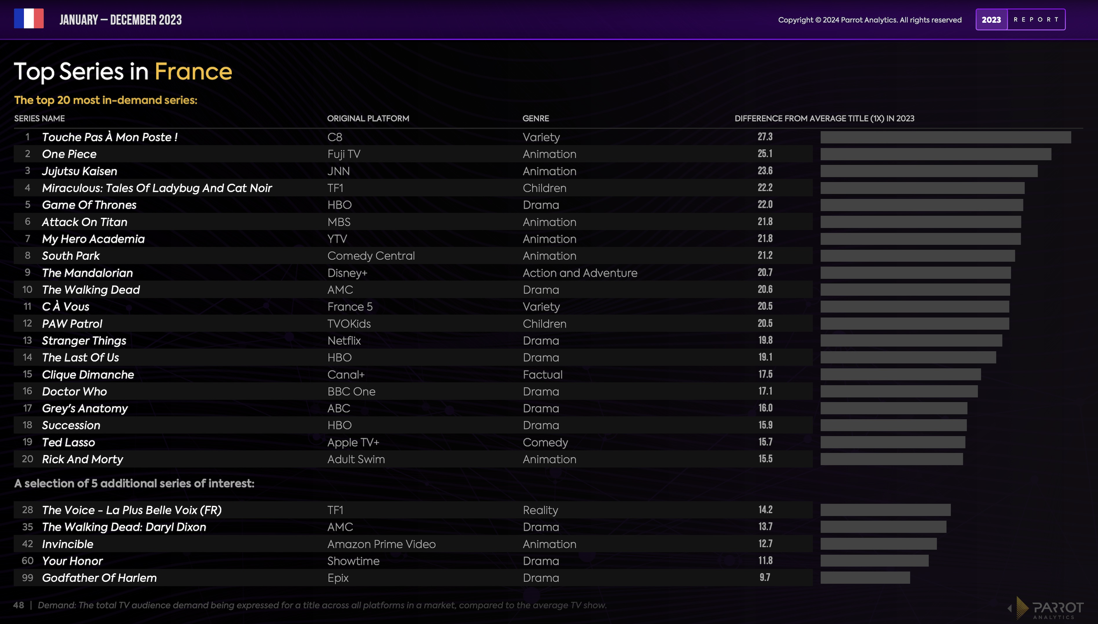Click 'A selection of 5 additional series' heading
This screenshot has height=624, width=1098.
[x=134, y=483]
